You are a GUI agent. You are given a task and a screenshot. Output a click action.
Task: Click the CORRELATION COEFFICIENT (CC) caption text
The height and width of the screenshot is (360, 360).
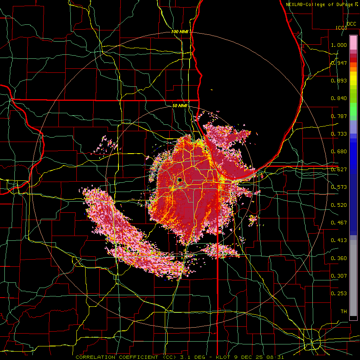(126, 357)
